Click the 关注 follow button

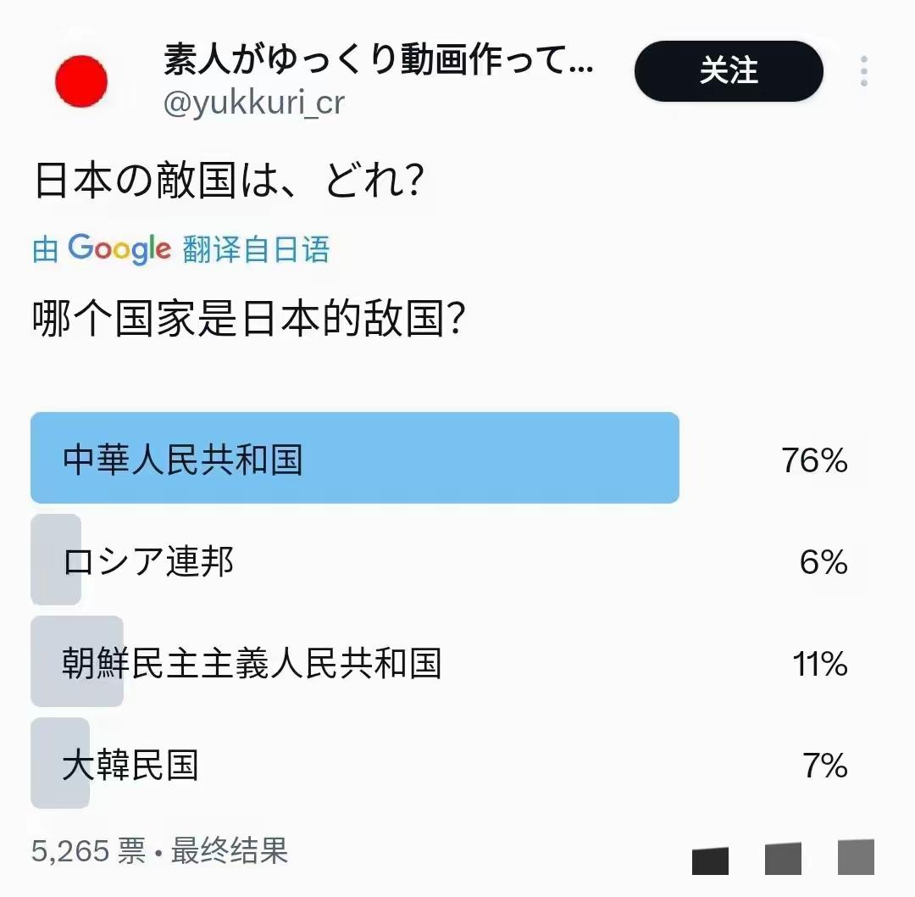pos(729,72)
